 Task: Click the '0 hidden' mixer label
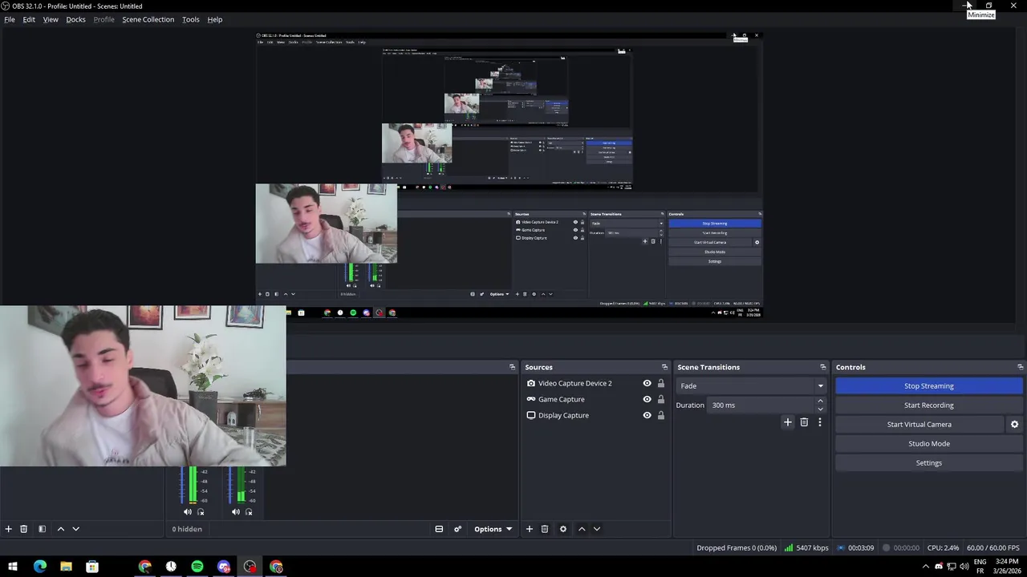coord(187,529)
